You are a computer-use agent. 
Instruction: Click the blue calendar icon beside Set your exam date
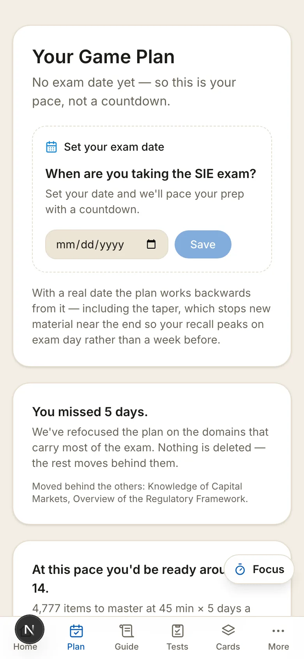click(51, 147)
